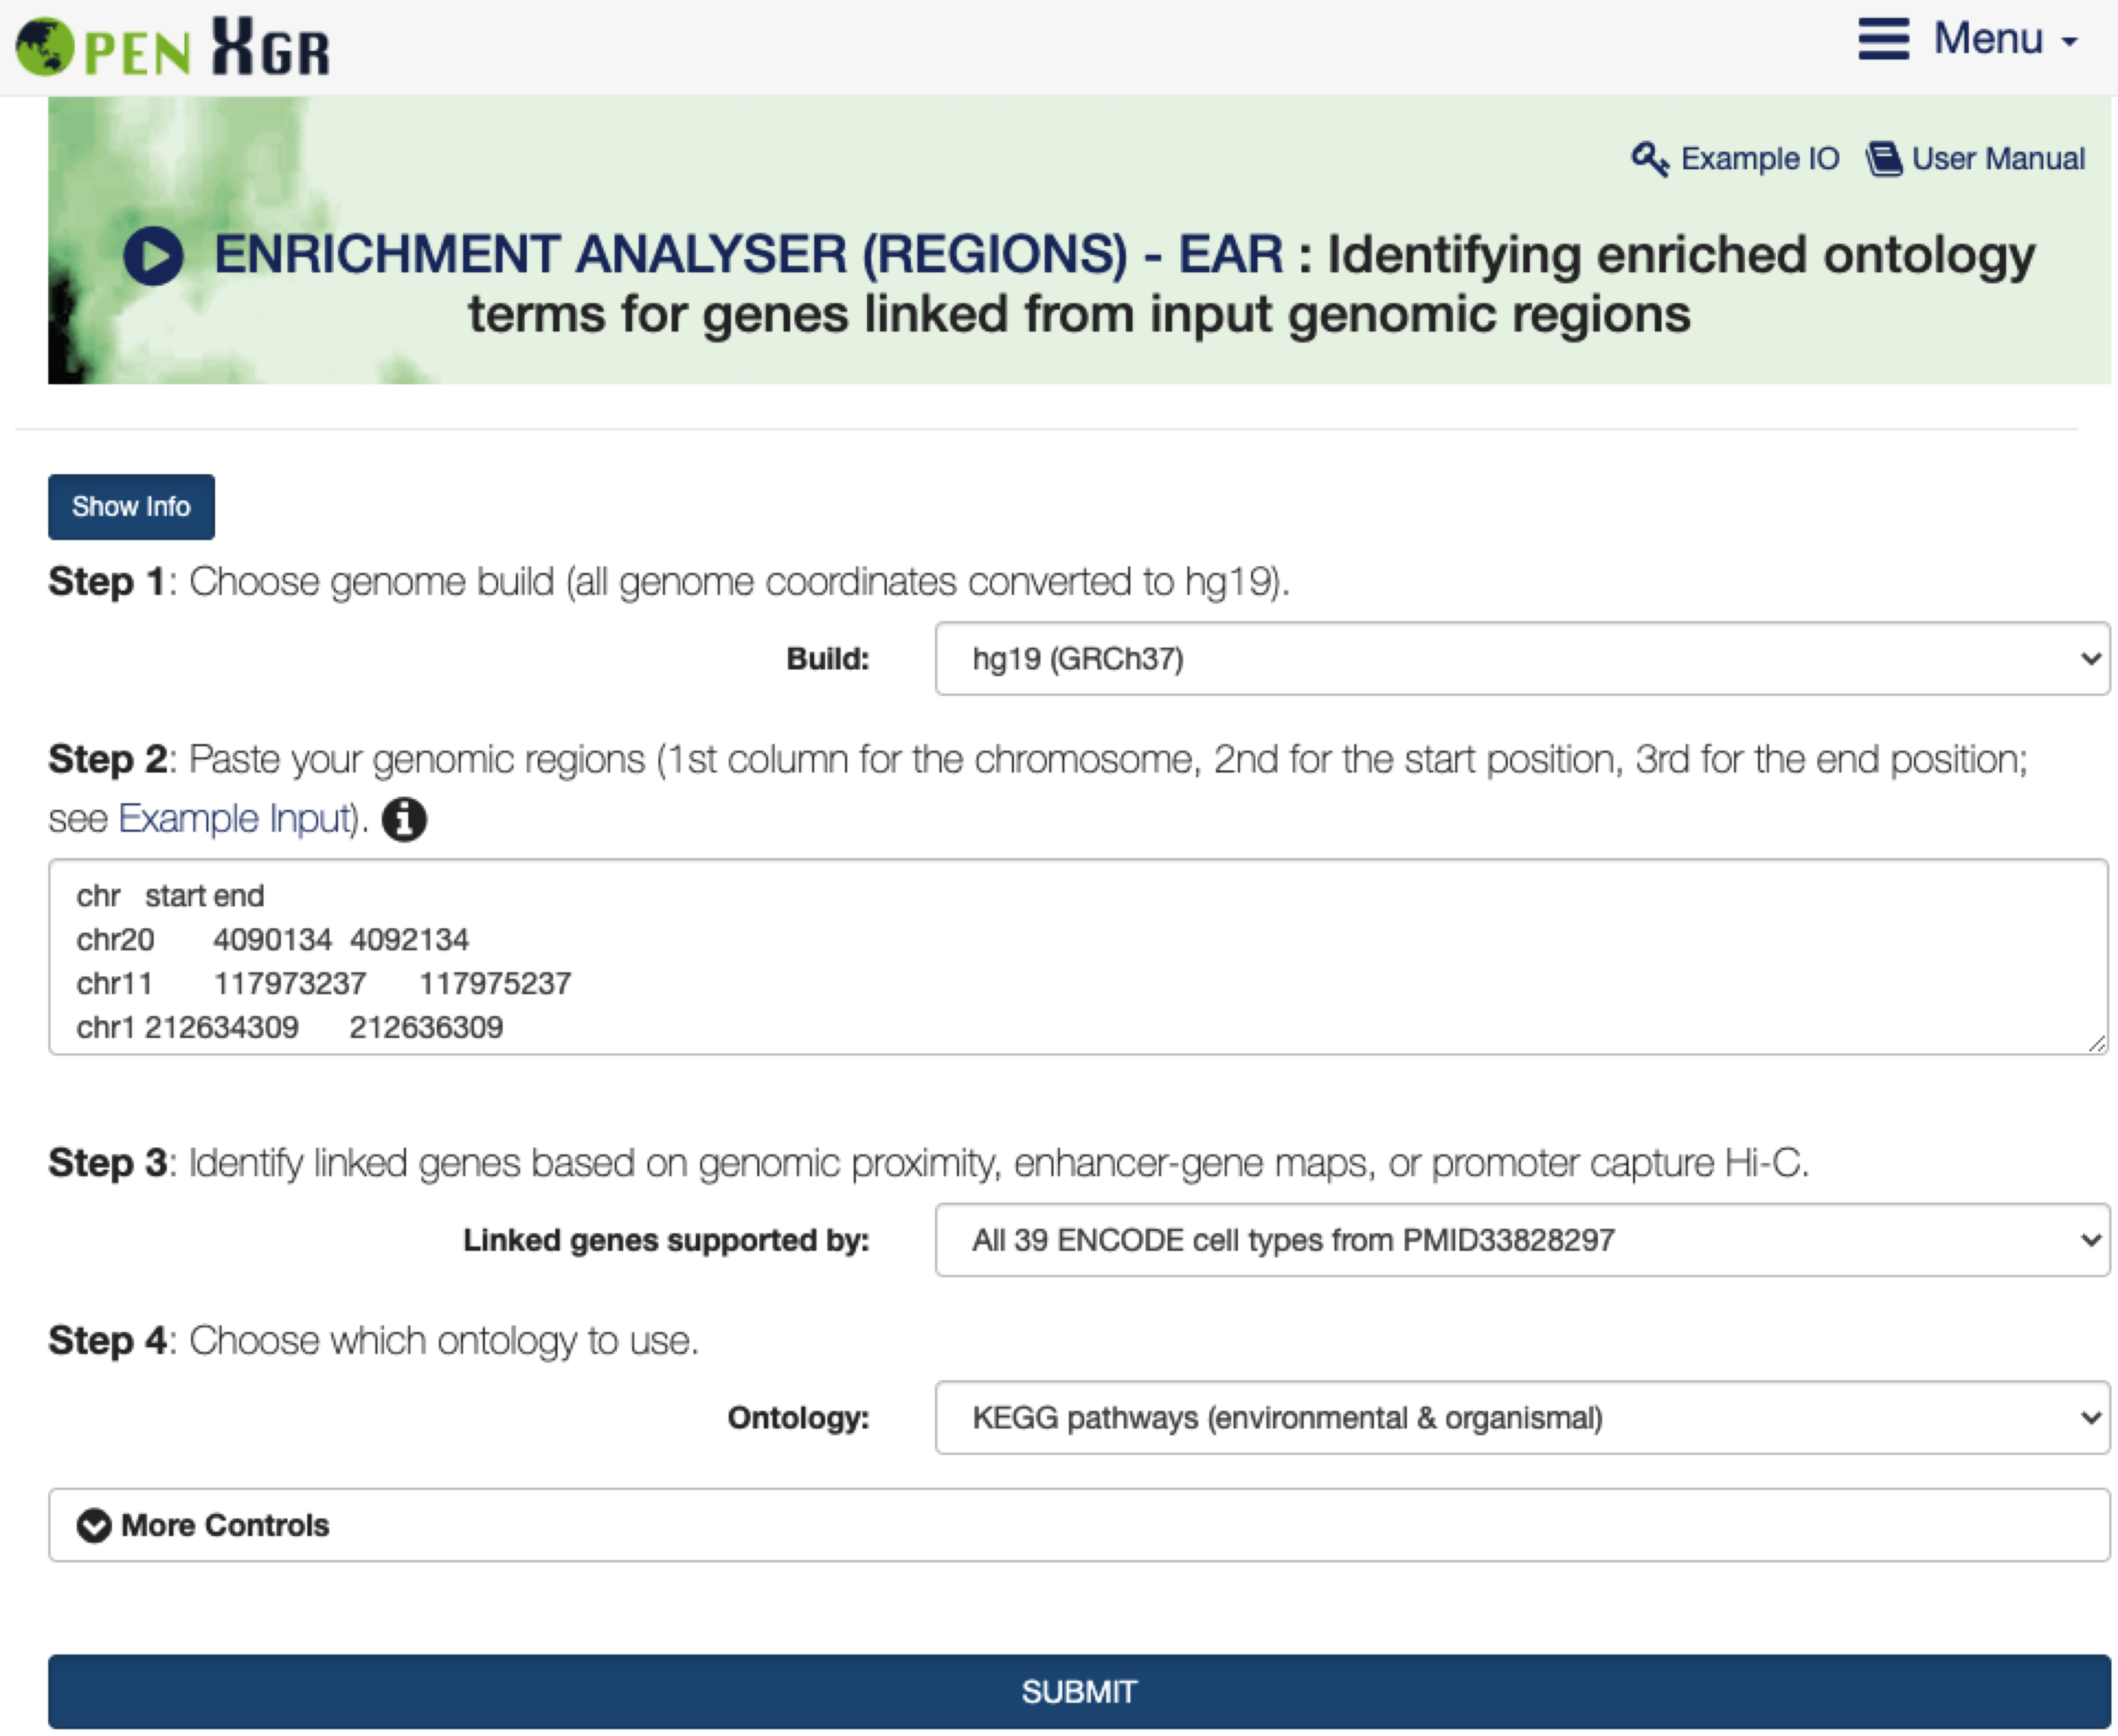This screenshot has width=2118, height=1736.
Task: Click the hamburger menu icon
Action: [1883, 40]
